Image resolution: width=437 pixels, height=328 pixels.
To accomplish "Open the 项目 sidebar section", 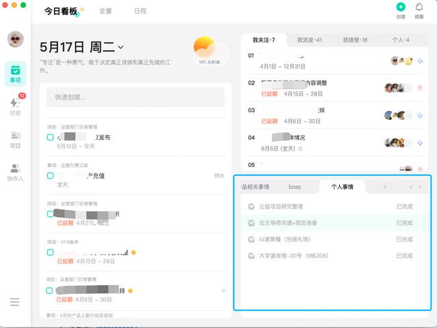I will click(15, 140).
